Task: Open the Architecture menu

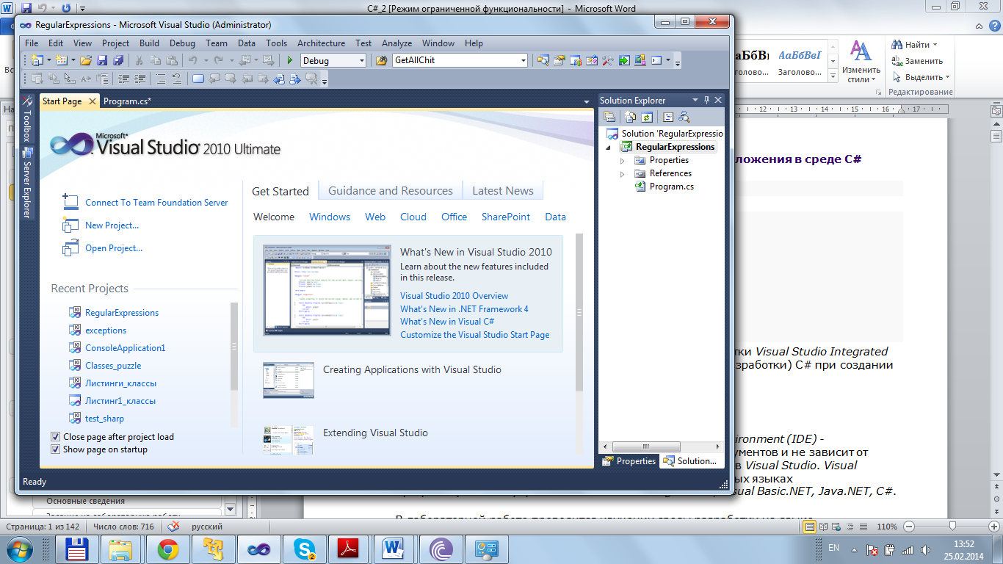Action: (x=321, y=43)
